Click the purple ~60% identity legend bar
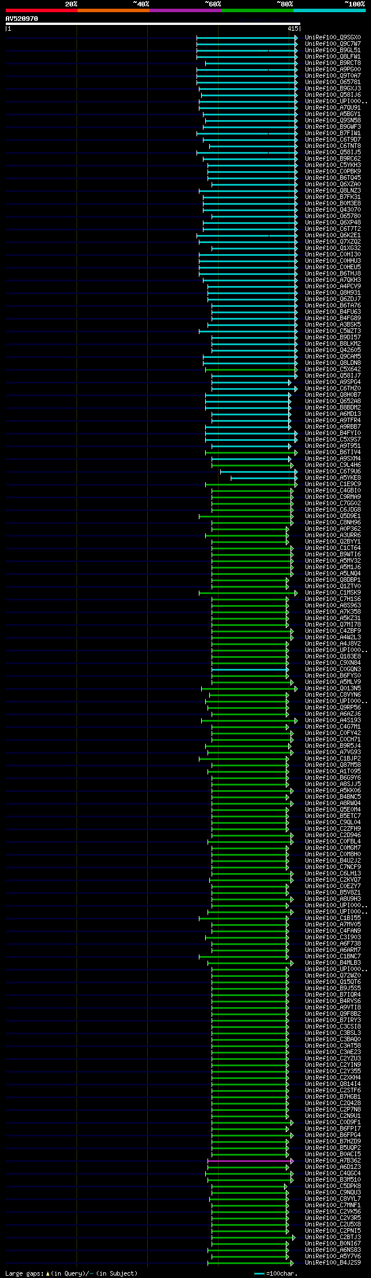 tap(185, 10)
